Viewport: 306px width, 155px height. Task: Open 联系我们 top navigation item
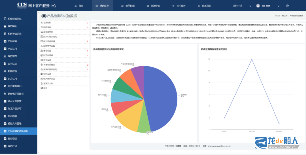(x=204, y=6)
